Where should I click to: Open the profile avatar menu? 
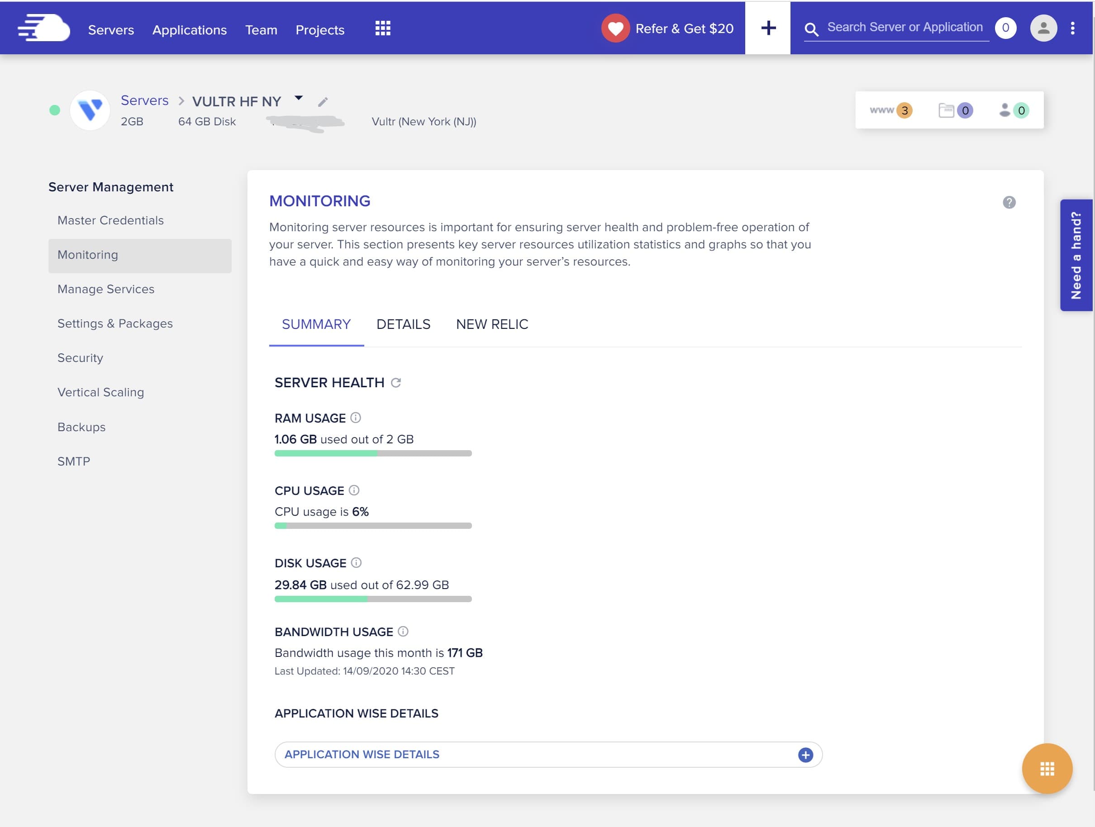(x=1043, y=28)
